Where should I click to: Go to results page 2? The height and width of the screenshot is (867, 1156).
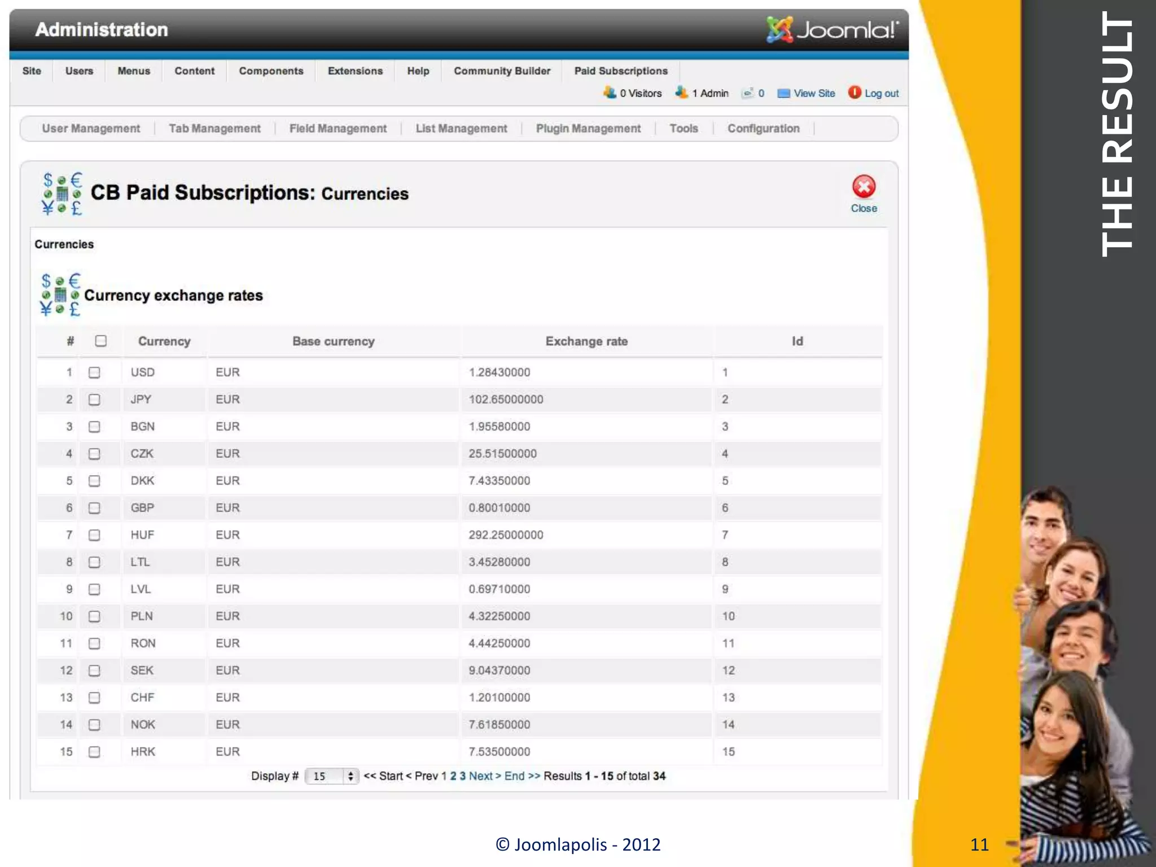click(x=453, y=776)
